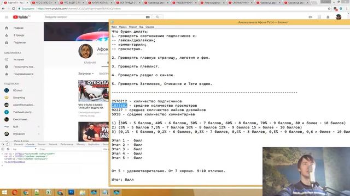Select the DevTools Elements tab
350x196 pixels.
coord(19,144)
